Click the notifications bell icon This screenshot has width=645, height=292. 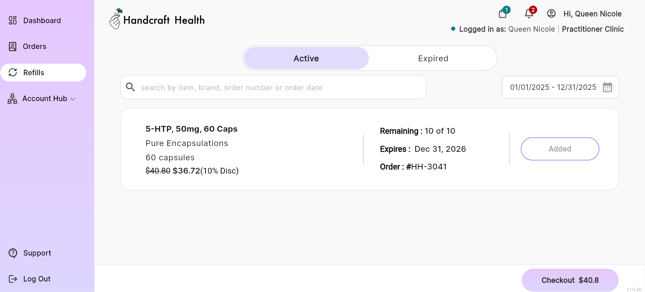click(x=529, y=14)
